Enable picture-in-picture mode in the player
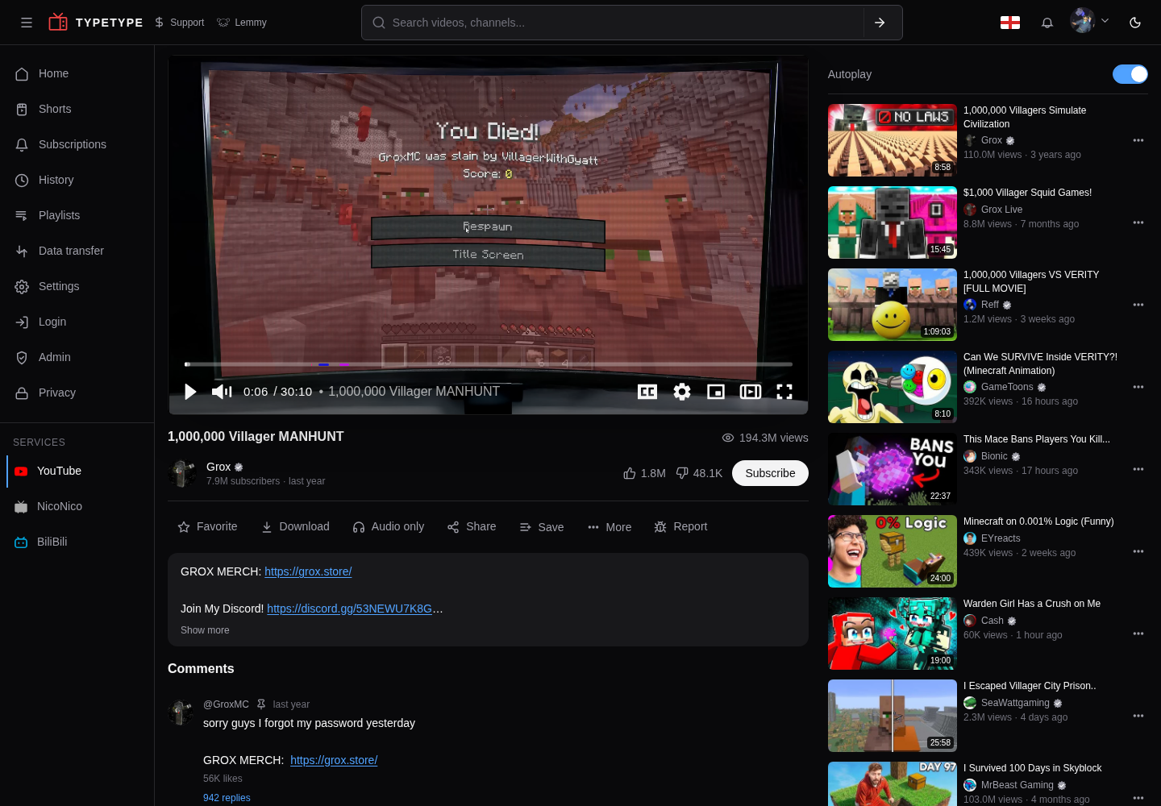Image resolution: width=1161 pixels, height=806 pixels. click(x=716, y=392)
